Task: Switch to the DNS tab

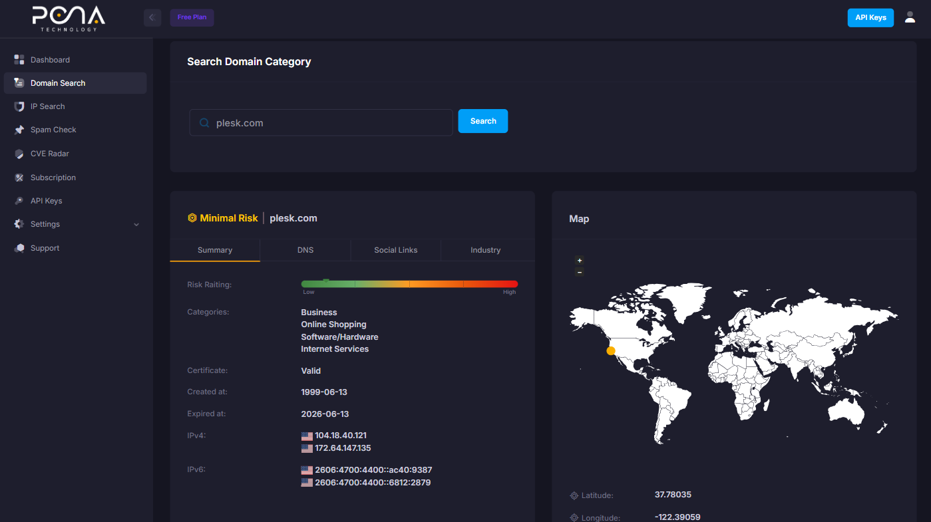Action: 305,250
